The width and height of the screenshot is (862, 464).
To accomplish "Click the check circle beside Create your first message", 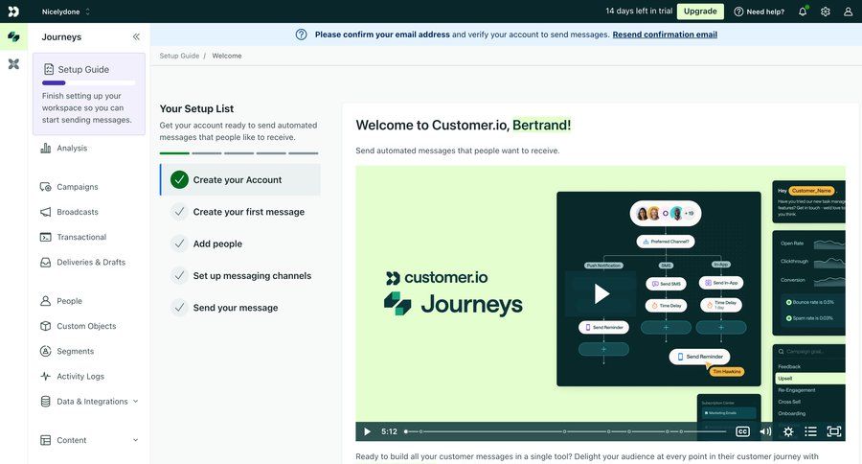I will coord(179,211).
